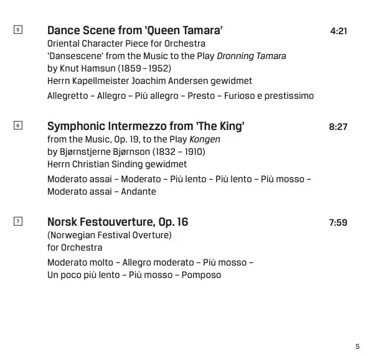Click the italic play title Kongen
Viewport: 368px width, 357px height.
tap(205, 139)
